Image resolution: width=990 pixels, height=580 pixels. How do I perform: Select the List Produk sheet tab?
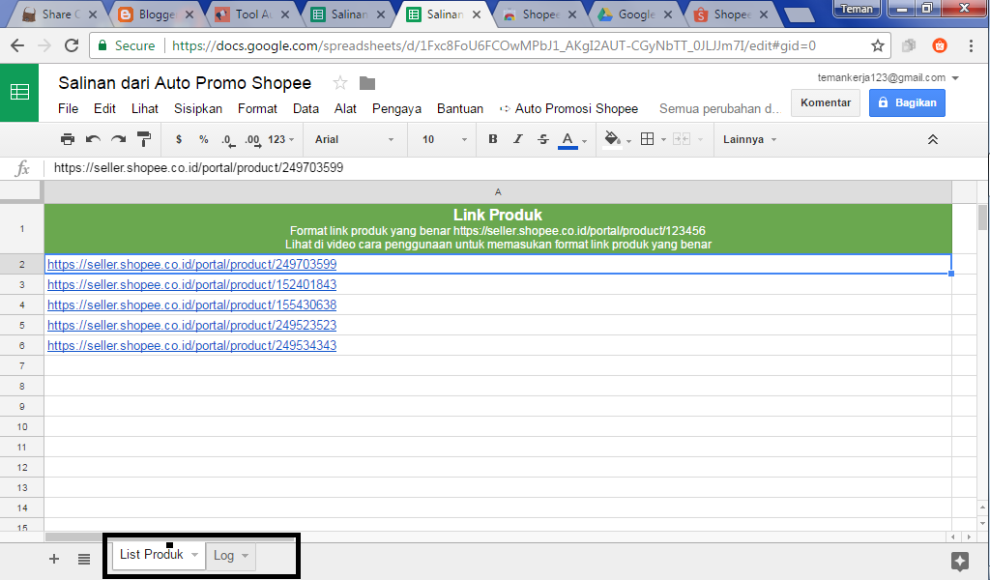pyautogui.click(x=152, y=554)
